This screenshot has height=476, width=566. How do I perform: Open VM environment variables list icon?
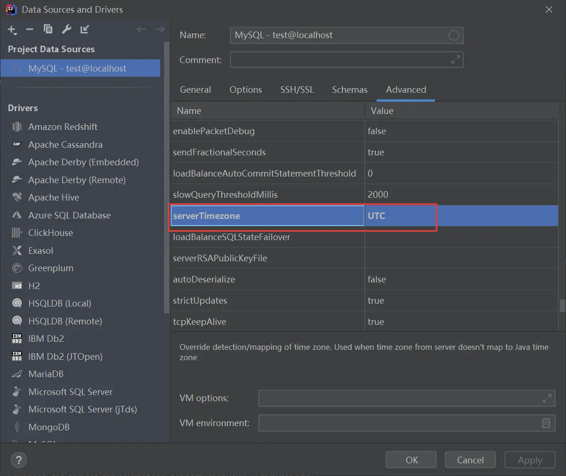pyautogui.click(x=546, y=423)
